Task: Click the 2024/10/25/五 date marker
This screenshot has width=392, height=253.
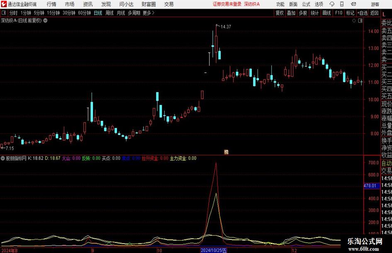Action: click(214, 251)
